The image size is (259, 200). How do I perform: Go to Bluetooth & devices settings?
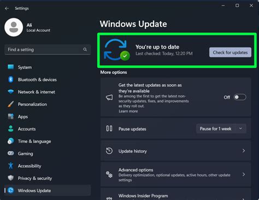pyautogui.click(x=48, y=80)
